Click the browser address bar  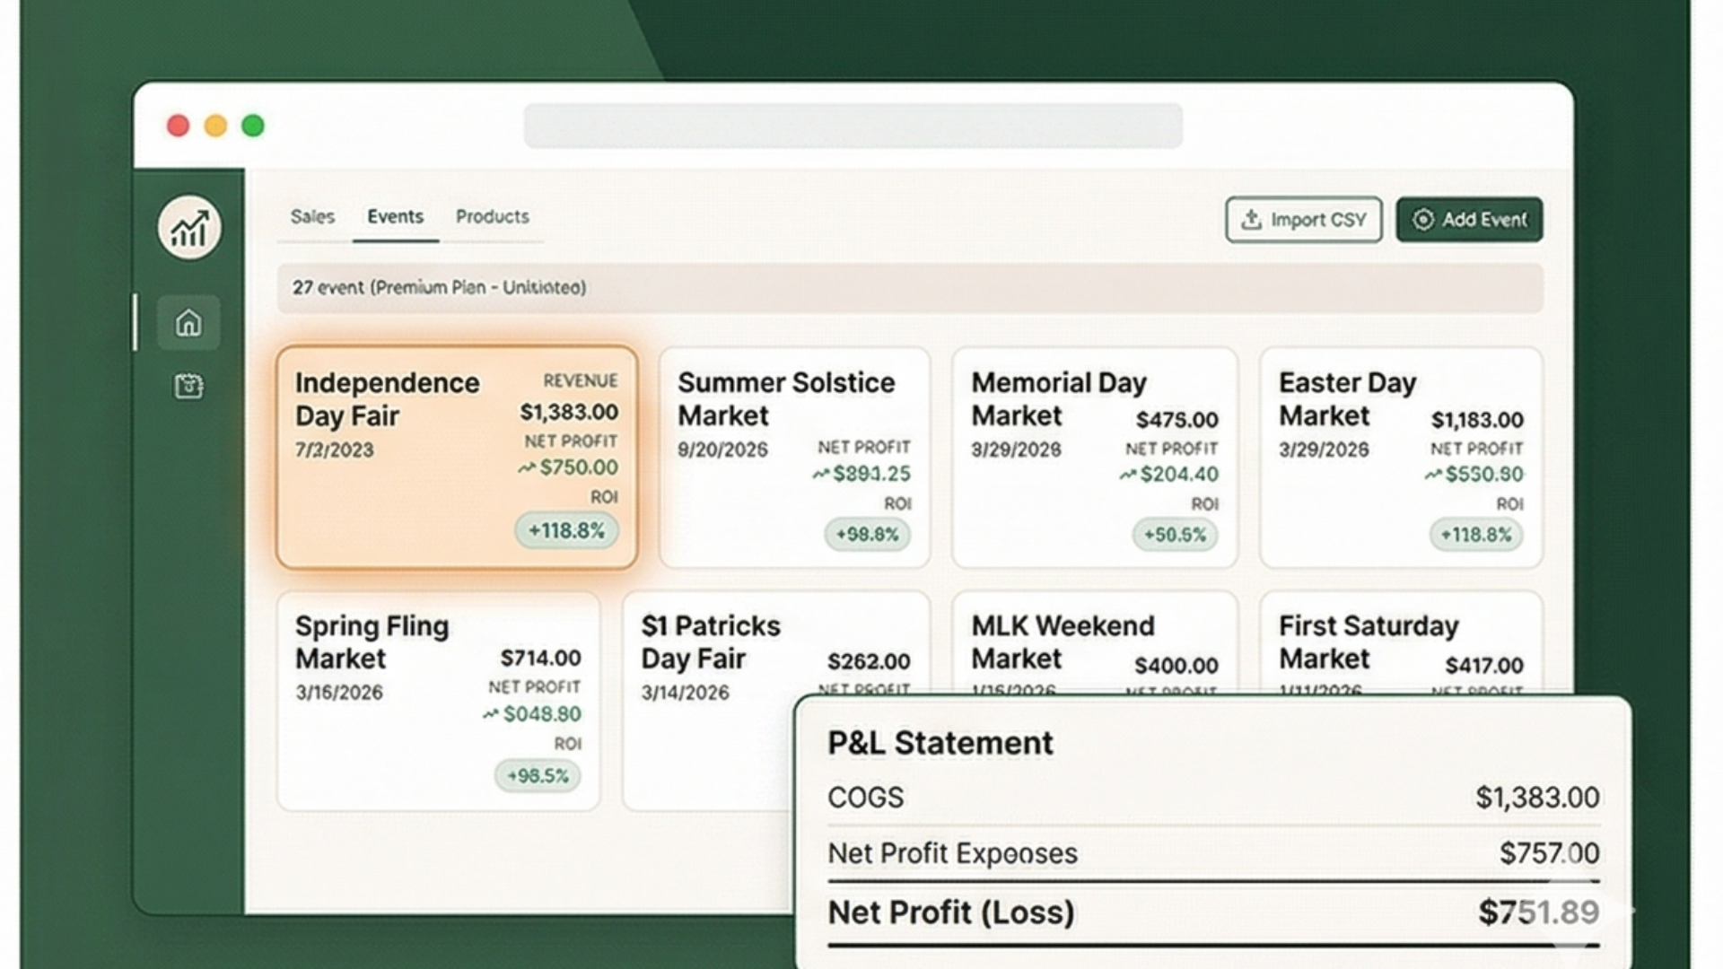tap(853, 126)
